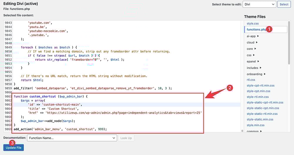Expand the css folder arrow

click(x=254, y=55)
